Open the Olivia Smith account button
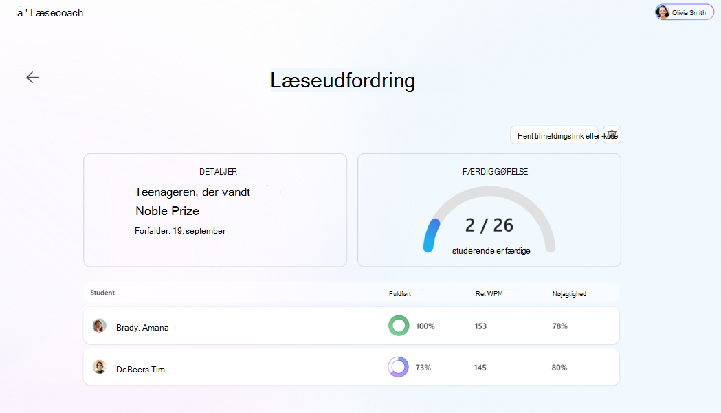The image size is (721, 413). point(684,12)
